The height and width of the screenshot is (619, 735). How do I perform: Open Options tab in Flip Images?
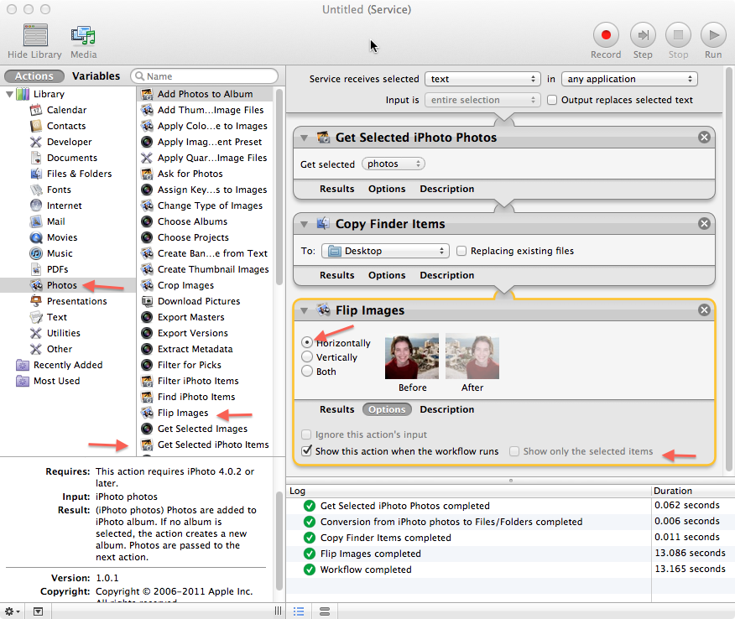[x=387, y=409]
